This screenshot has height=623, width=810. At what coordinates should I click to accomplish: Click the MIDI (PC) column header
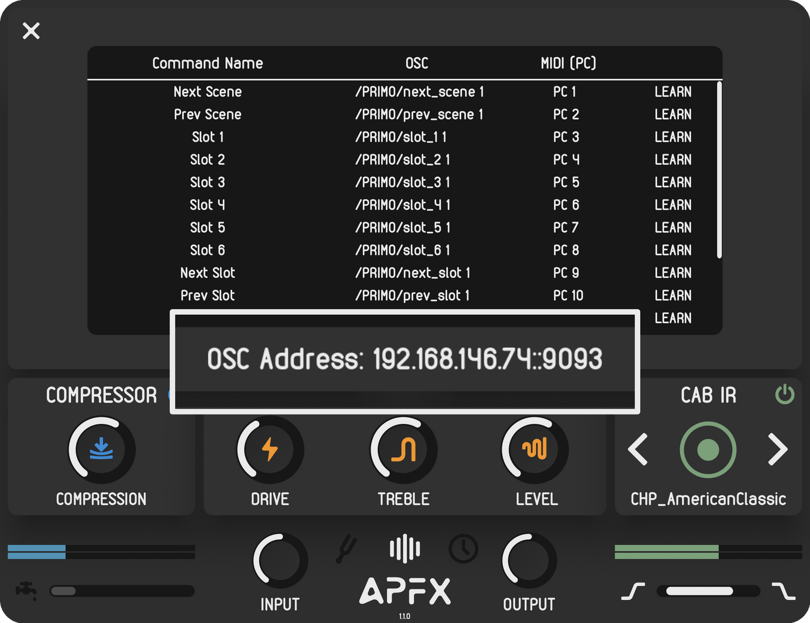[x=569, y=63]
